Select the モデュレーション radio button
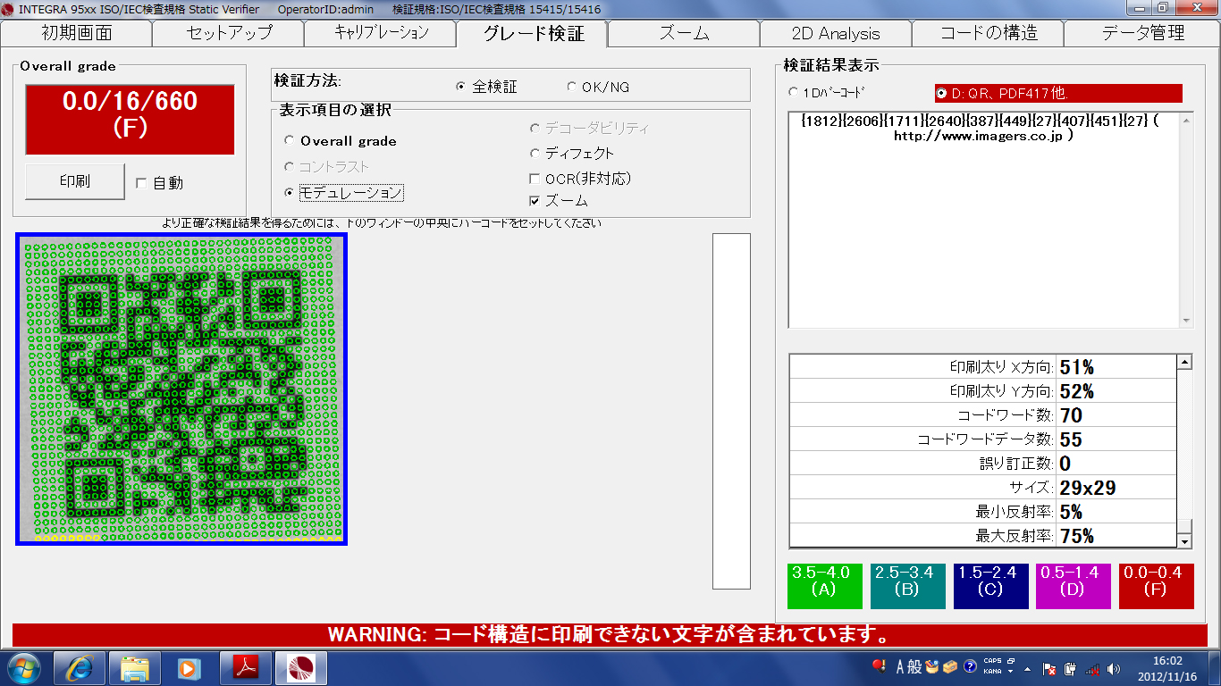This screenshot has height=686, width=1221. click(289, 192)
